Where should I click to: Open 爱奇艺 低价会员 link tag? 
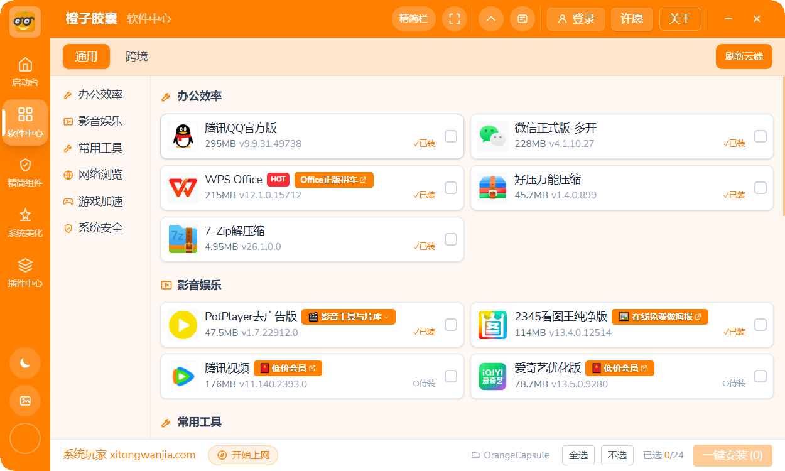[x=620, y=368]
